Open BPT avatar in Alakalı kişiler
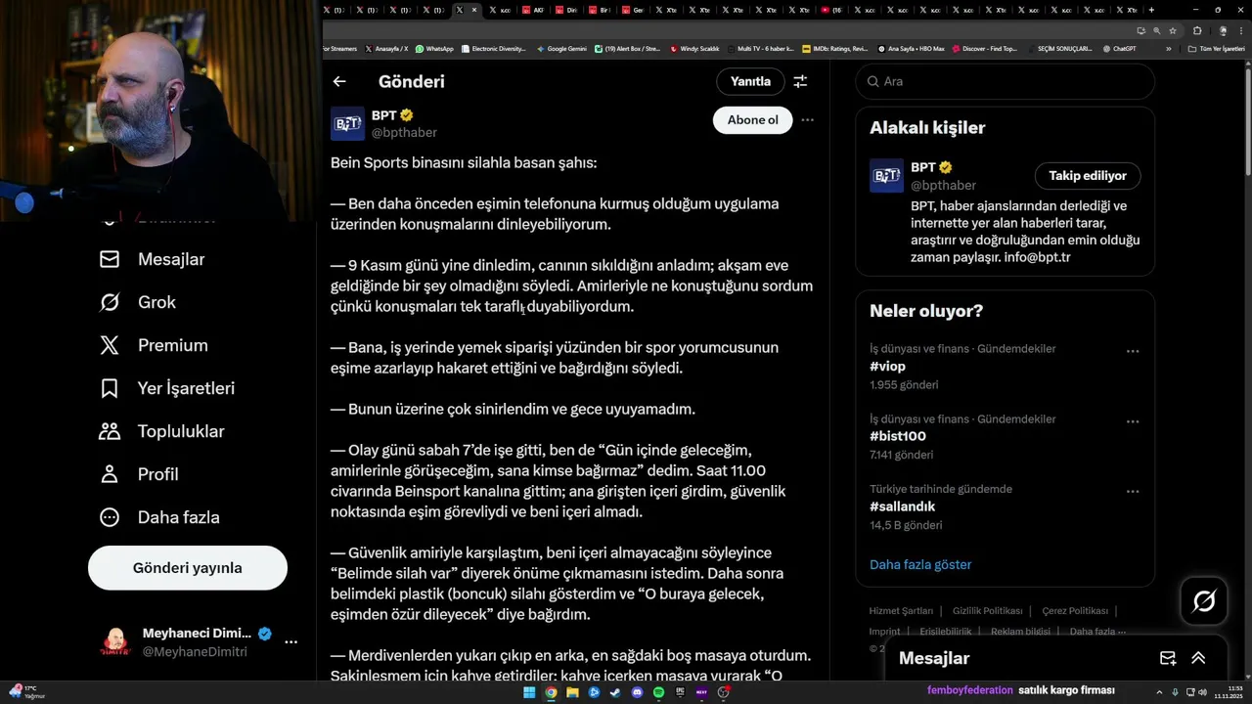This screenshot has width=1252, height=704. click(886, 176)
